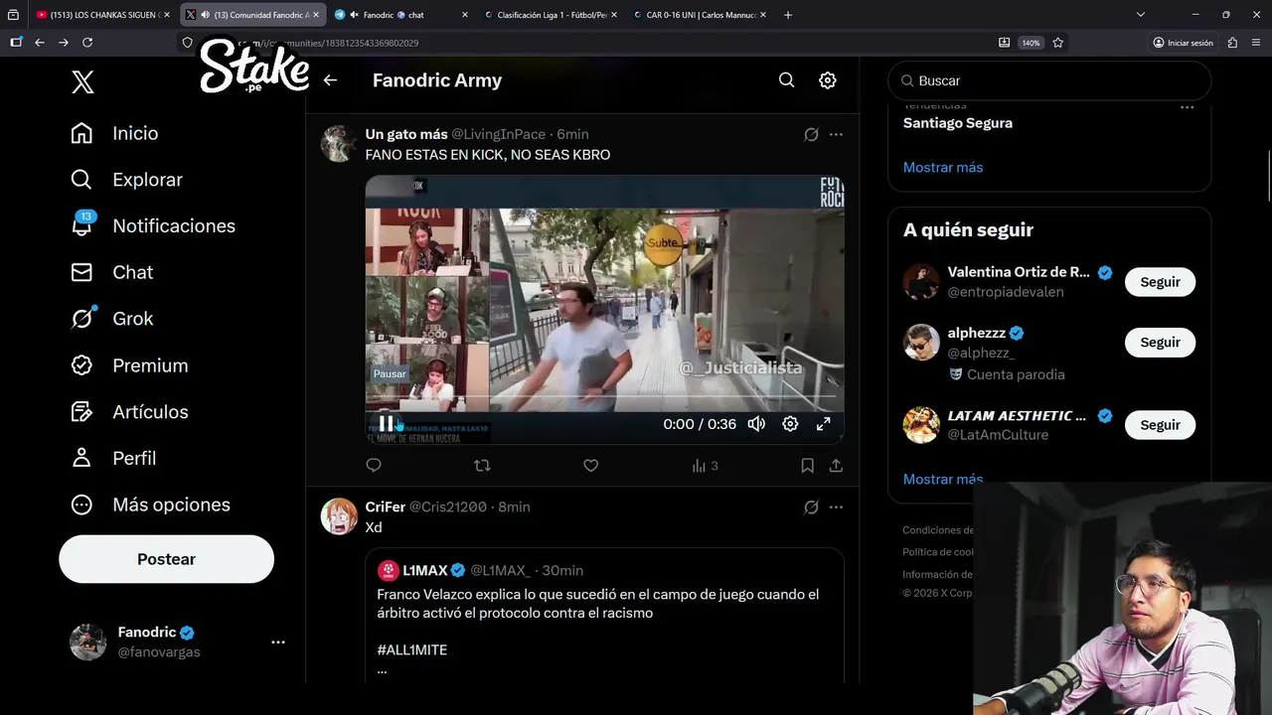Switch to Clasificación Liga 1 tab
Image resolution: width=1272 pixels, height=715 pixels.
pos(552,15)
